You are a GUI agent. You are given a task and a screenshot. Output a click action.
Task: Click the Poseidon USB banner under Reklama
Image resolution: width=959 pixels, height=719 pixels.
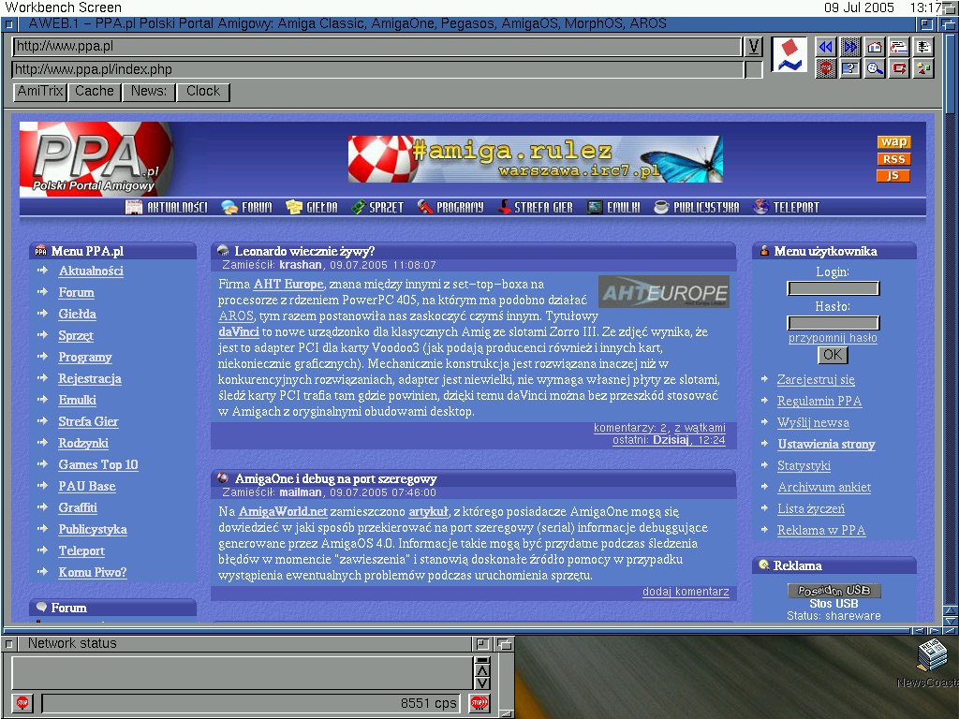[x=834, y=590]
